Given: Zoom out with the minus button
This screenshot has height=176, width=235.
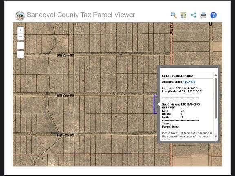Looking at the screenshot, I should (20, 37).
